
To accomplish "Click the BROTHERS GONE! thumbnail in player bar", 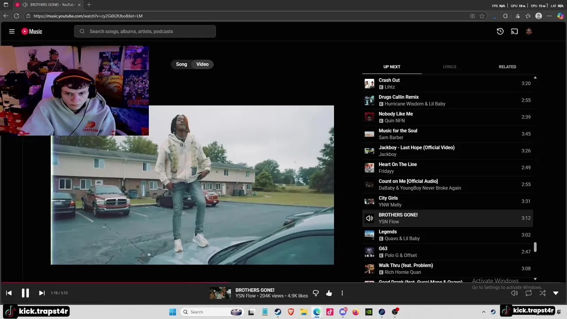I will pos(220,293).
